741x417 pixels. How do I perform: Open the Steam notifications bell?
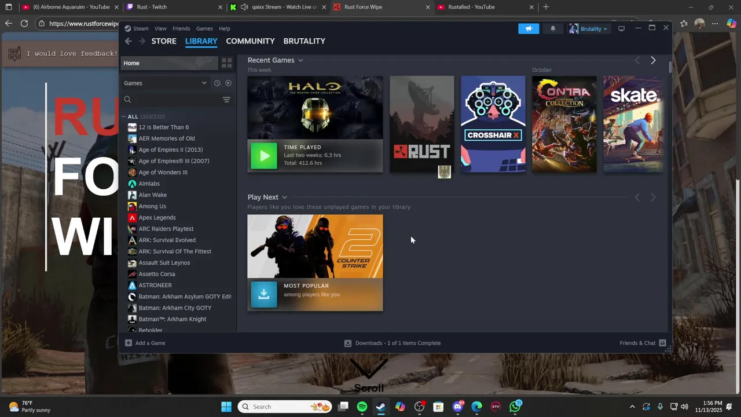click(x=553, y=28)
